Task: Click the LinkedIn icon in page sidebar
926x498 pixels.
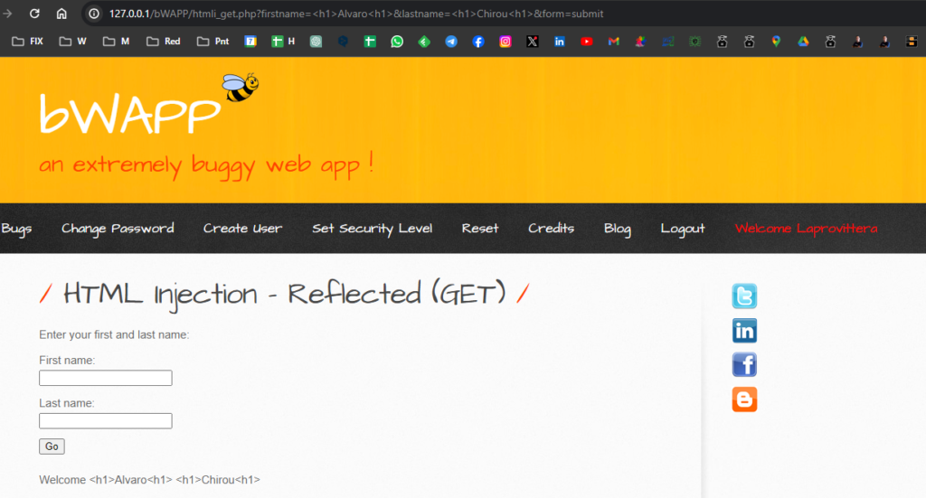Action: tap(744, 331)
